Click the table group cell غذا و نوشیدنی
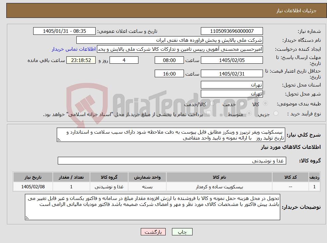 tap(109, 187)
